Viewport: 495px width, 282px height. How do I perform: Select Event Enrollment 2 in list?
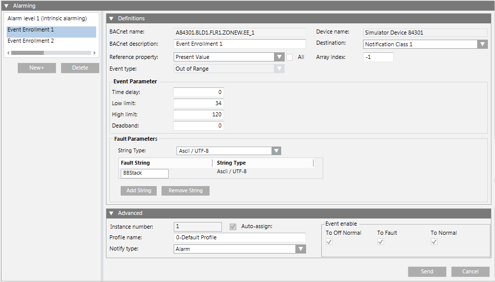pos(31,41)
